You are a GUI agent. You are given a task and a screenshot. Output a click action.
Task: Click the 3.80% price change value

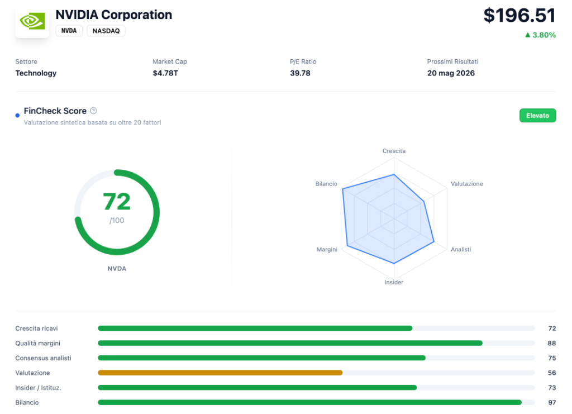click(544, 35)
